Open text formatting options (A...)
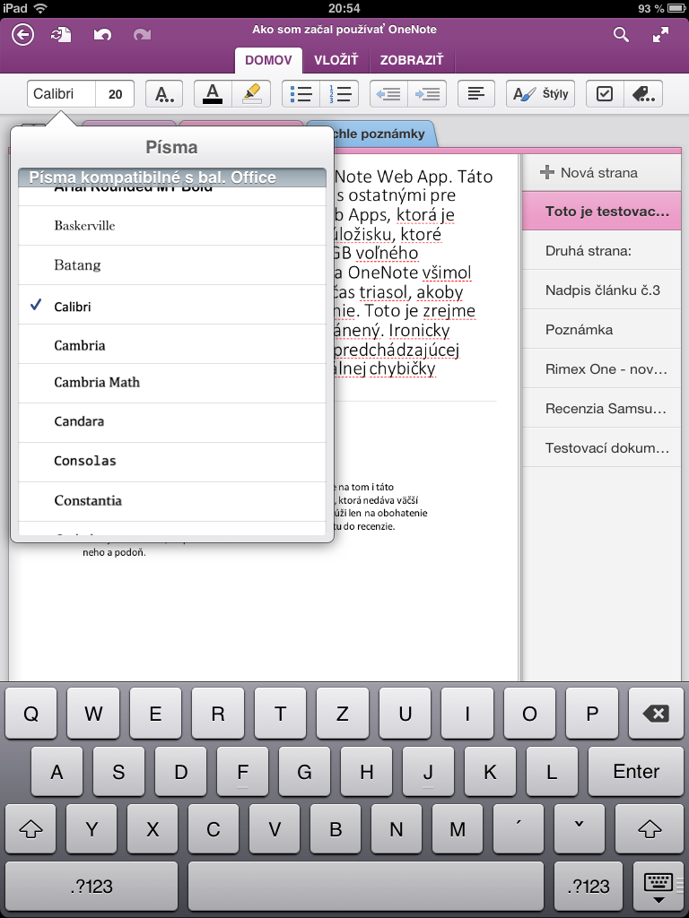Image resolution: width=689 pixels, height=918 pixels. [164, 93]
